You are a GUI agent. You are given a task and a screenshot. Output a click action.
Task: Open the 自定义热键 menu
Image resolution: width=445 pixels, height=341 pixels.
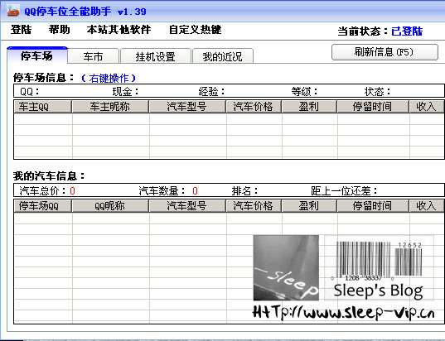pos(195,30)
